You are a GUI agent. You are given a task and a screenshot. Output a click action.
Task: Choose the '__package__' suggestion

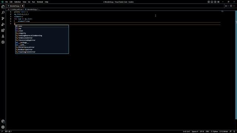tap(42, 42)
